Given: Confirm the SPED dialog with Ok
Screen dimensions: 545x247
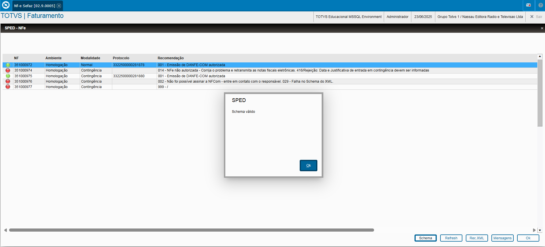Looking at the screenshot, I should [308, 166].
